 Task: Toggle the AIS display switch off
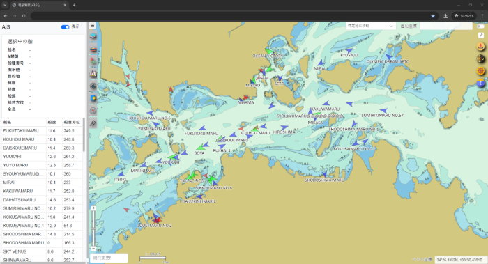(65, 27)
